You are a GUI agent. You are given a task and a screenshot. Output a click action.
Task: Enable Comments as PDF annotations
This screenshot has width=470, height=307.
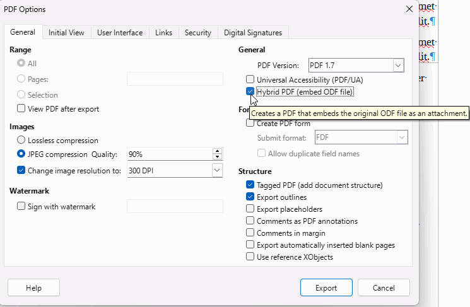pos(250,221)
